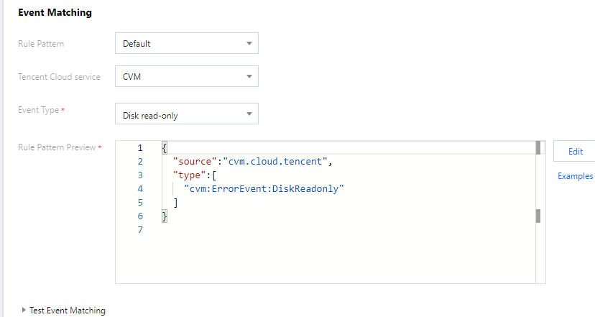
Task: Open the Examples link
Action: pos(575,176)
